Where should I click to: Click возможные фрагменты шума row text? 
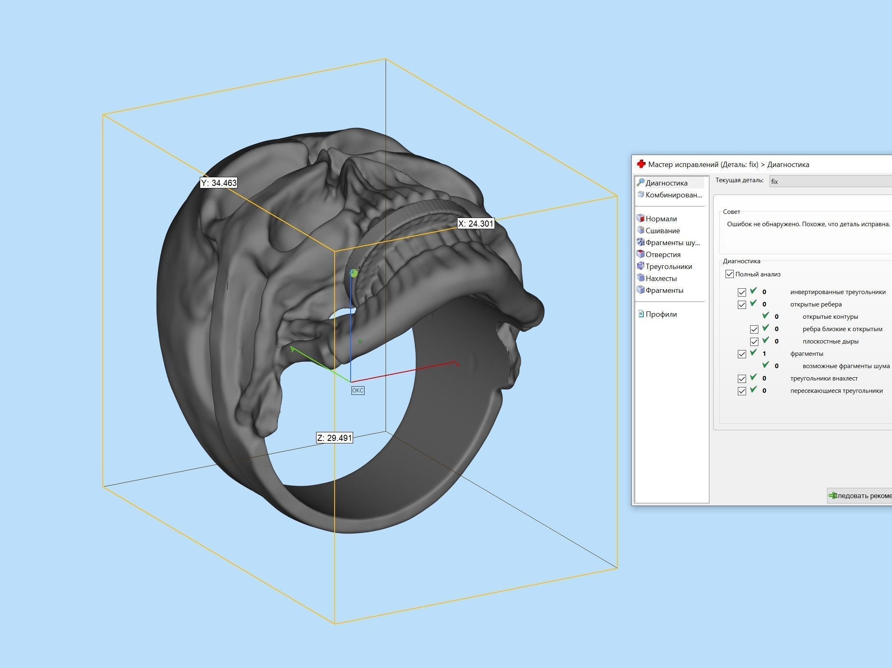(x=846, y=366)
